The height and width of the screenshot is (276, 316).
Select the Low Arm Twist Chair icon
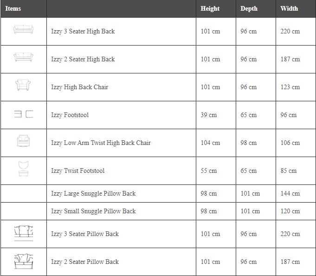(23, 141)
